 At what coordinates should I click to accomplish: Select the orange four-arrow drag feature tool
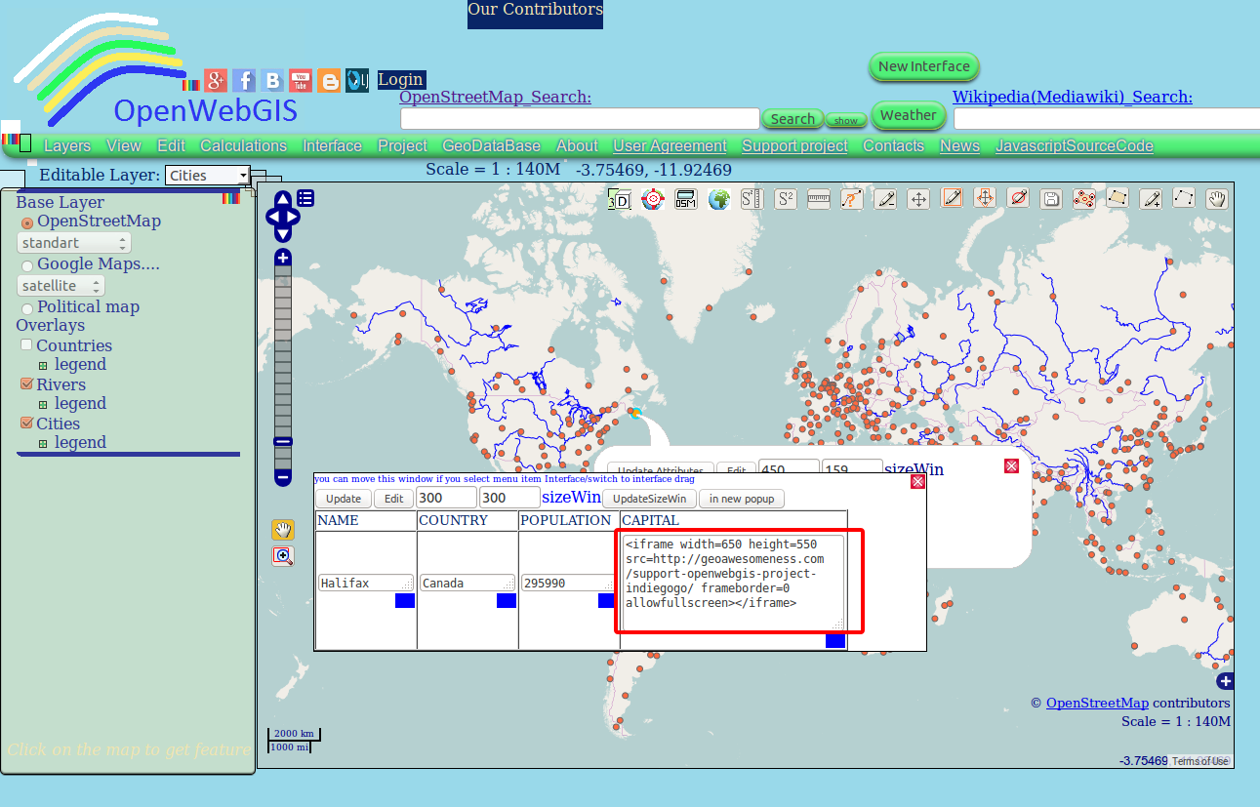click(x=986, y=198)
